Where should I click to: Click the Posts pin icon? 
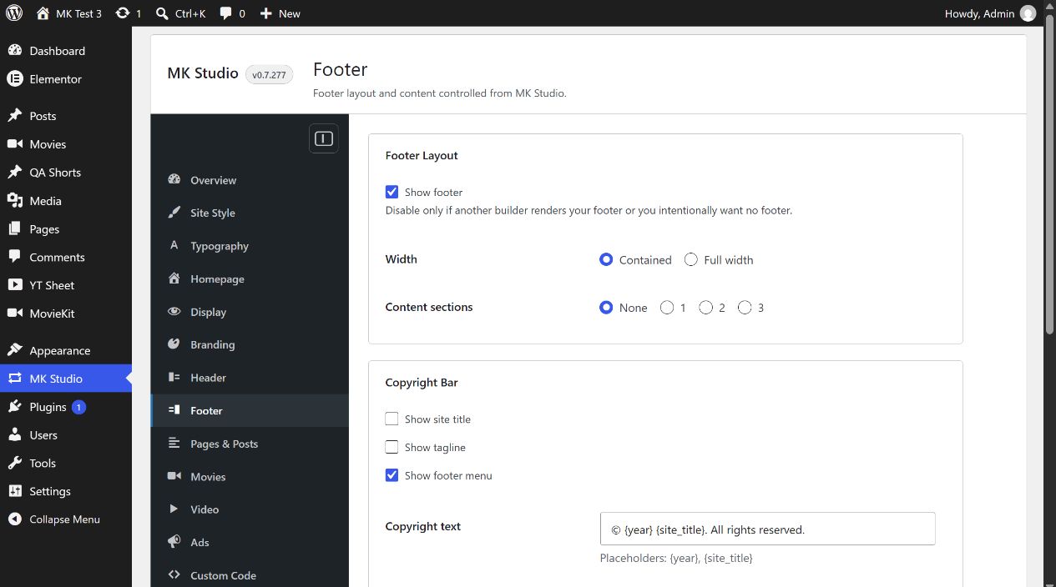coord(14,116)
